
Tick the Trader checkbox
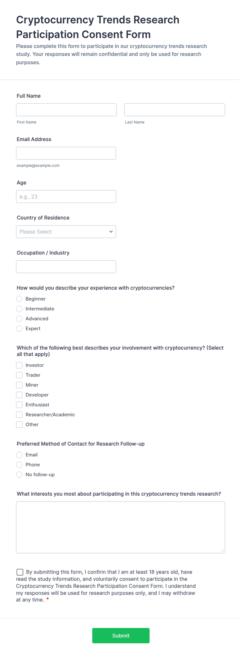coord(19,375)
